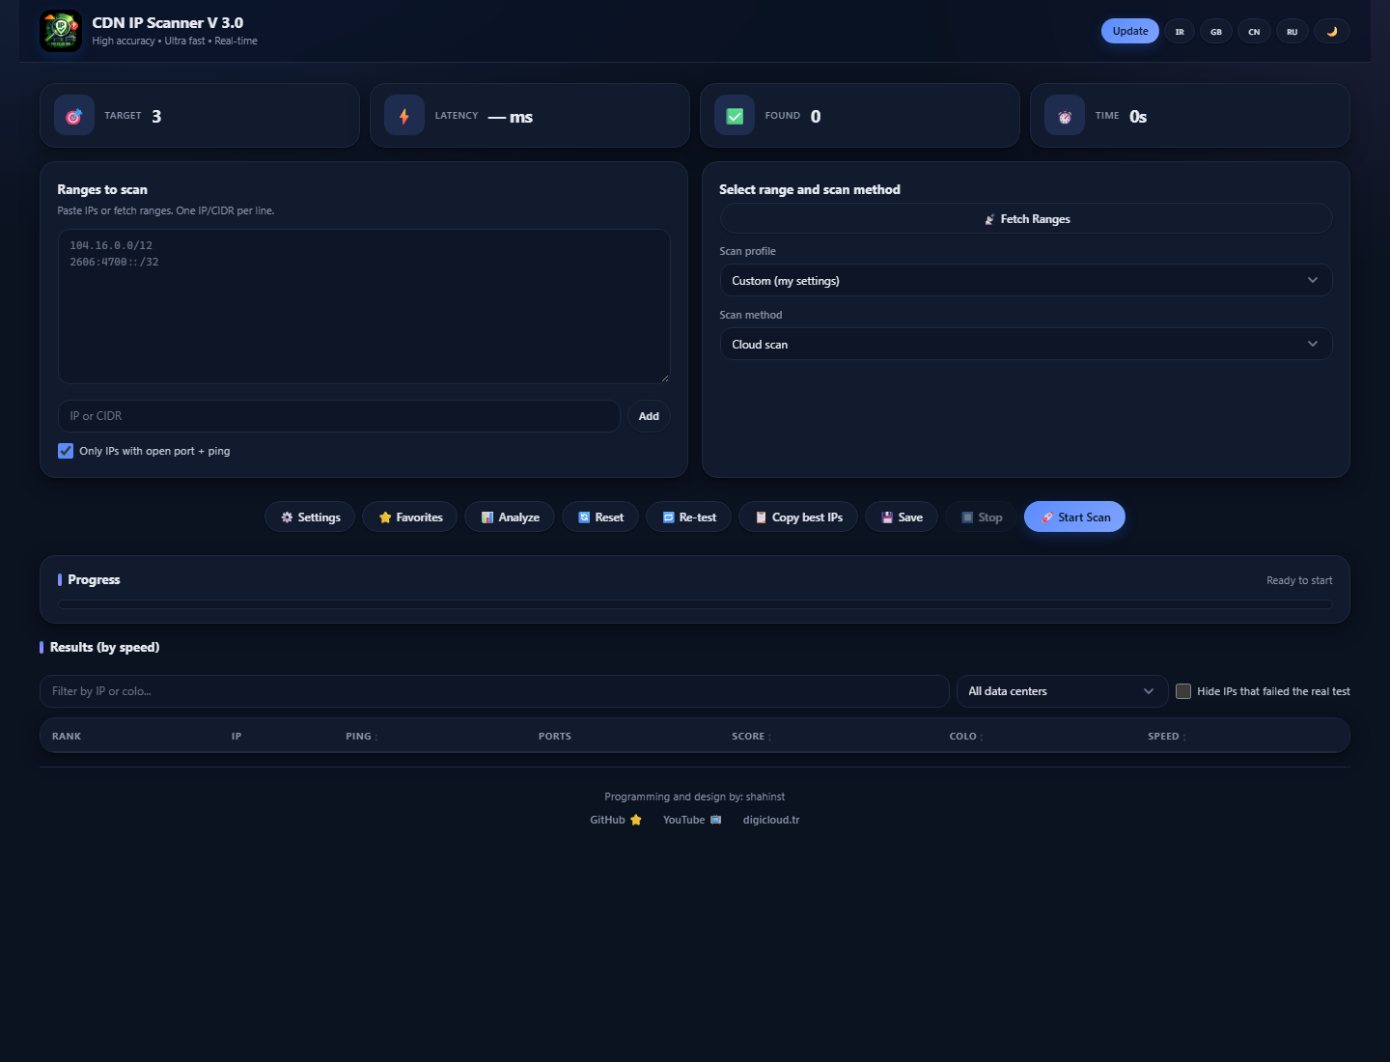Click the Stop button
This screenshot has width=1390, height=1062.
(x=981, y=517)
